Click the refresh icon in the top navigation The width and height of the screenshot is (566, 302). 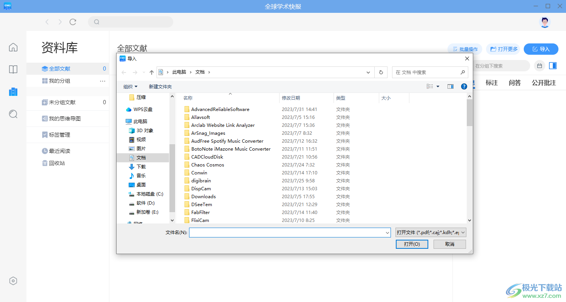(x=73, y=22)
